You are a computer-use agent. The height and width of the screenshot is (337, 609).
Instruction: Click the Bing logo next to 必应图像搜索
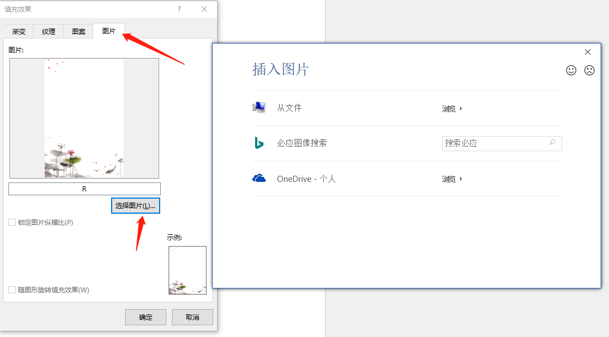point(258,143)
